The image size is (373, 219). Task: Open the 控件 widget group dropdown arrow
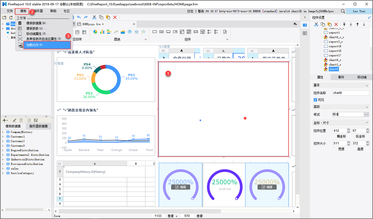[227, 39]
